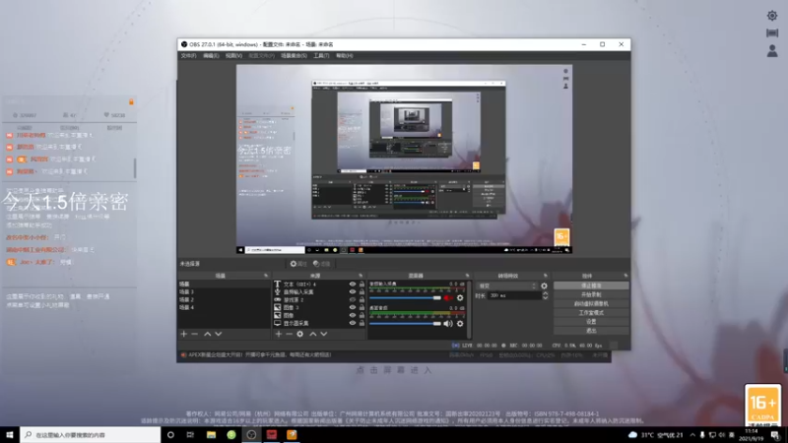Open the 文件(F) menu

pyautogui.click(x=188, y=56)
